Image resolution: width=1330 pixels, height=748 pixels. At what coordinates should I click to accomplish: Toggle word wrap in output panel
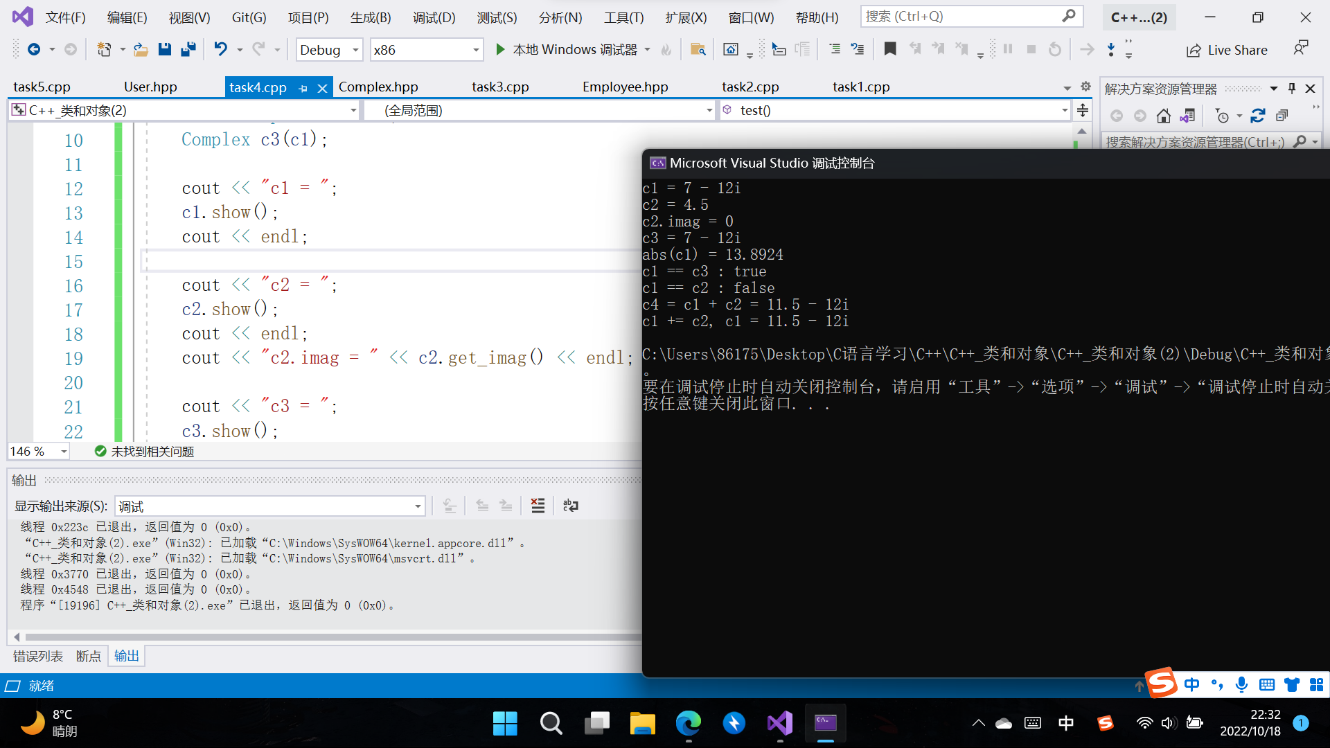[x=570, y=506]
